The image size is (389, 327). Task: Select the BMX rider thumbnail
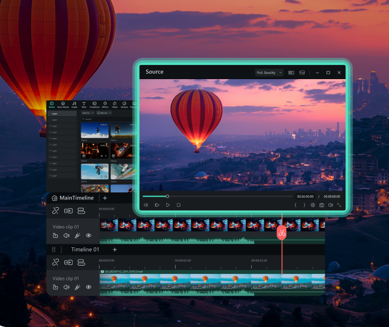point(94,171)
